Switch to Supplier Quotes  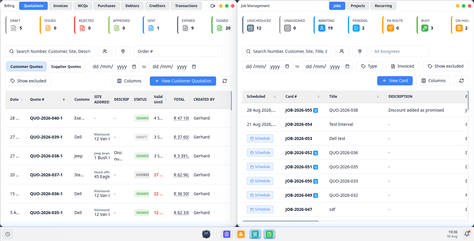coord(66,66)
